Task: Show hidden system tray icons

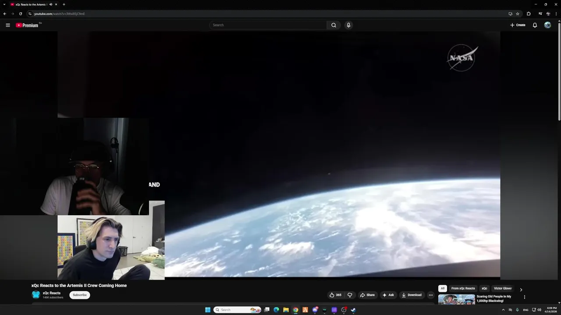Action: coord(503,310)
